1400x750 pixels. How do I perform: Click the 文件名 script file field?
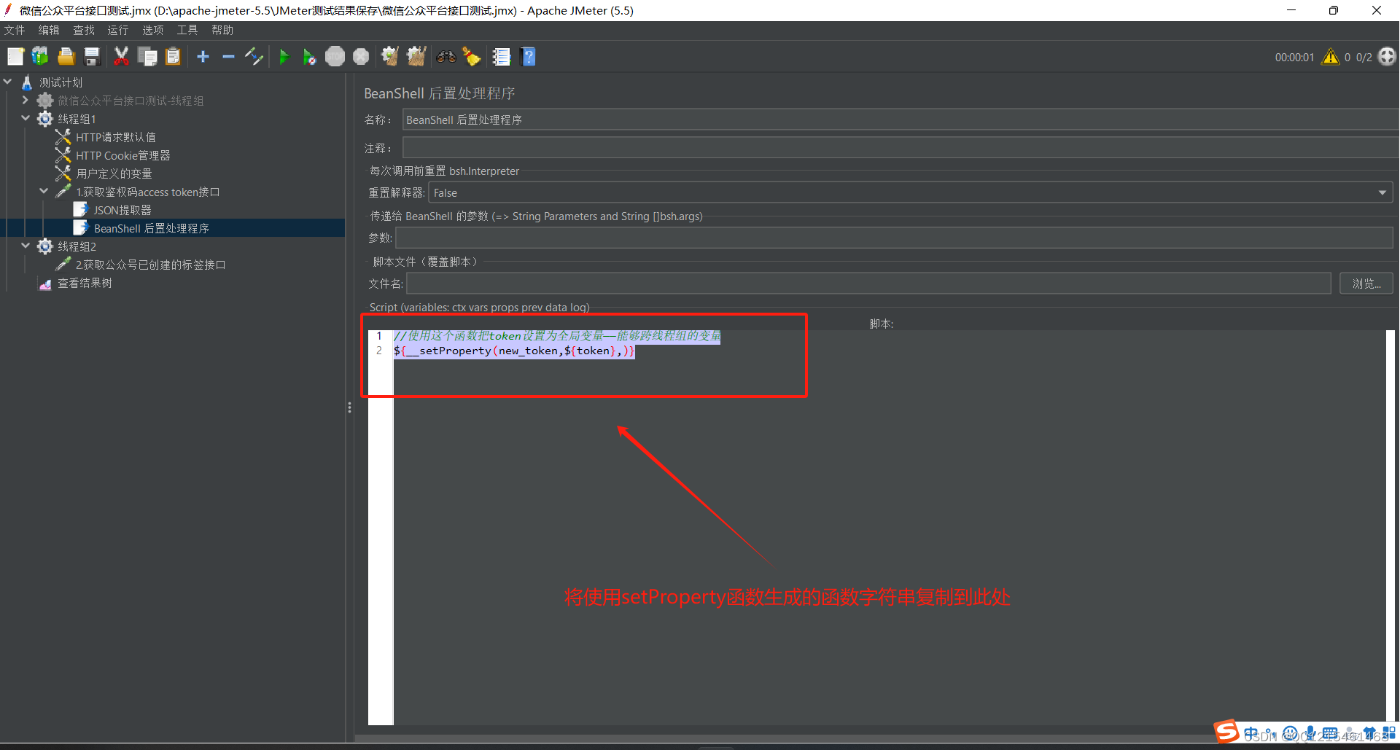point(868,284)
